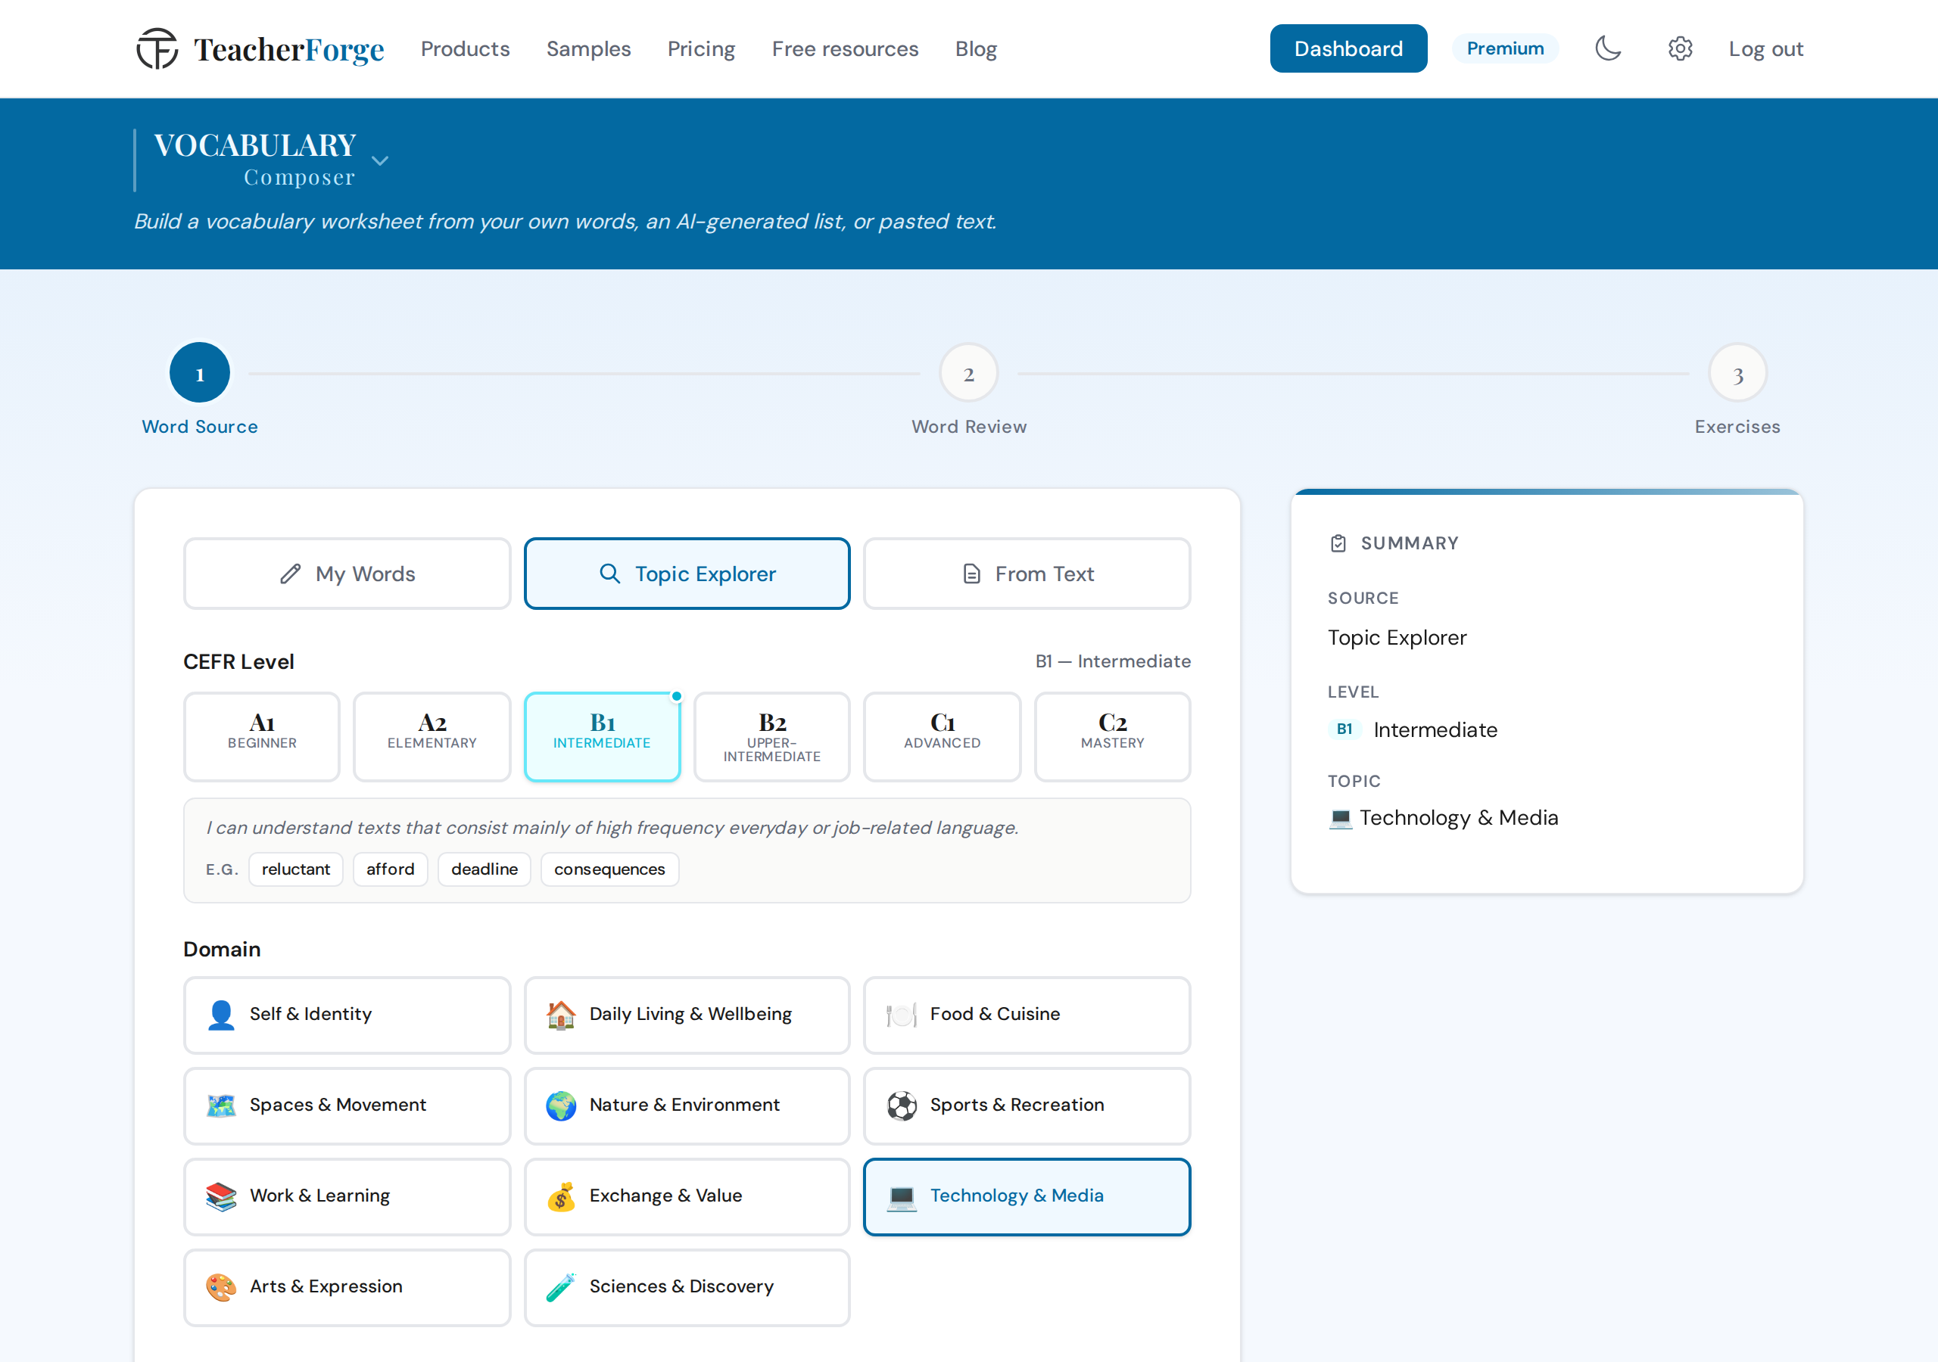The height and width of the screenshot is (1362, 1938).
Task: Click the Self & Identity person icon
Action: click(x=221, y=1015)
